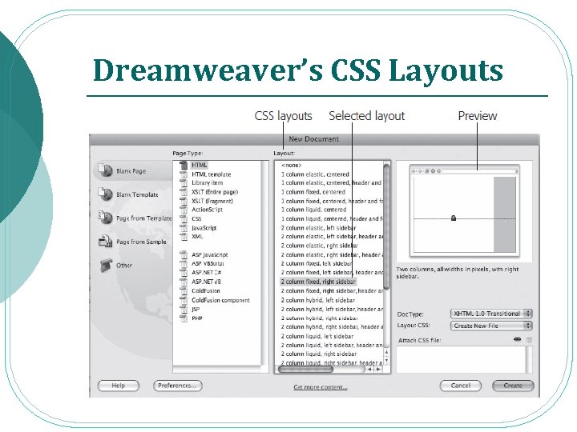Click the ASP JavaScript file icon

click(184, 254)
